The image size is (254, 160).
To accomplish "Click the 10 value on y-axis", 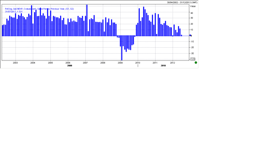I will 192,30.
